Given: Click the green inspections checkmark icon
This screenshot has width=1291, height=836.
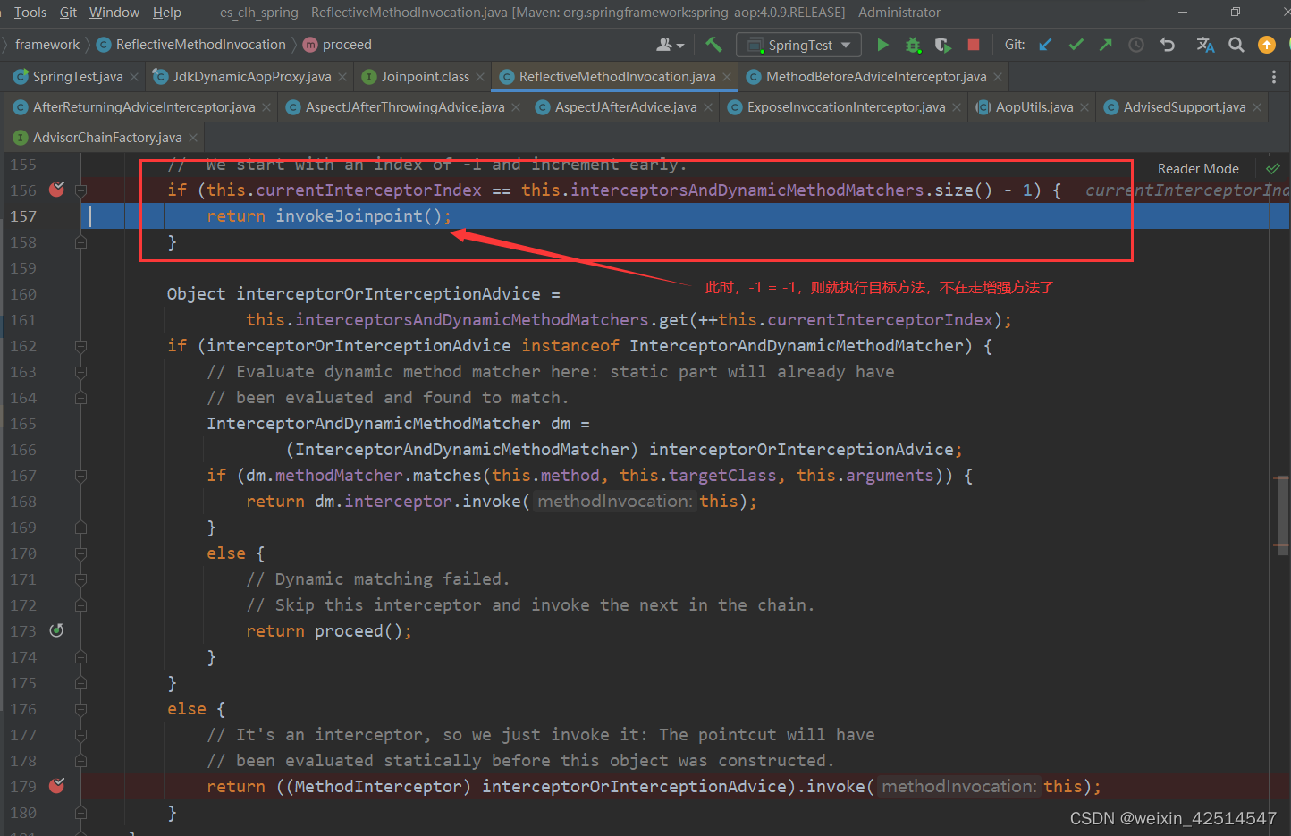Looking at the screenshot, I should point(1273,168).
